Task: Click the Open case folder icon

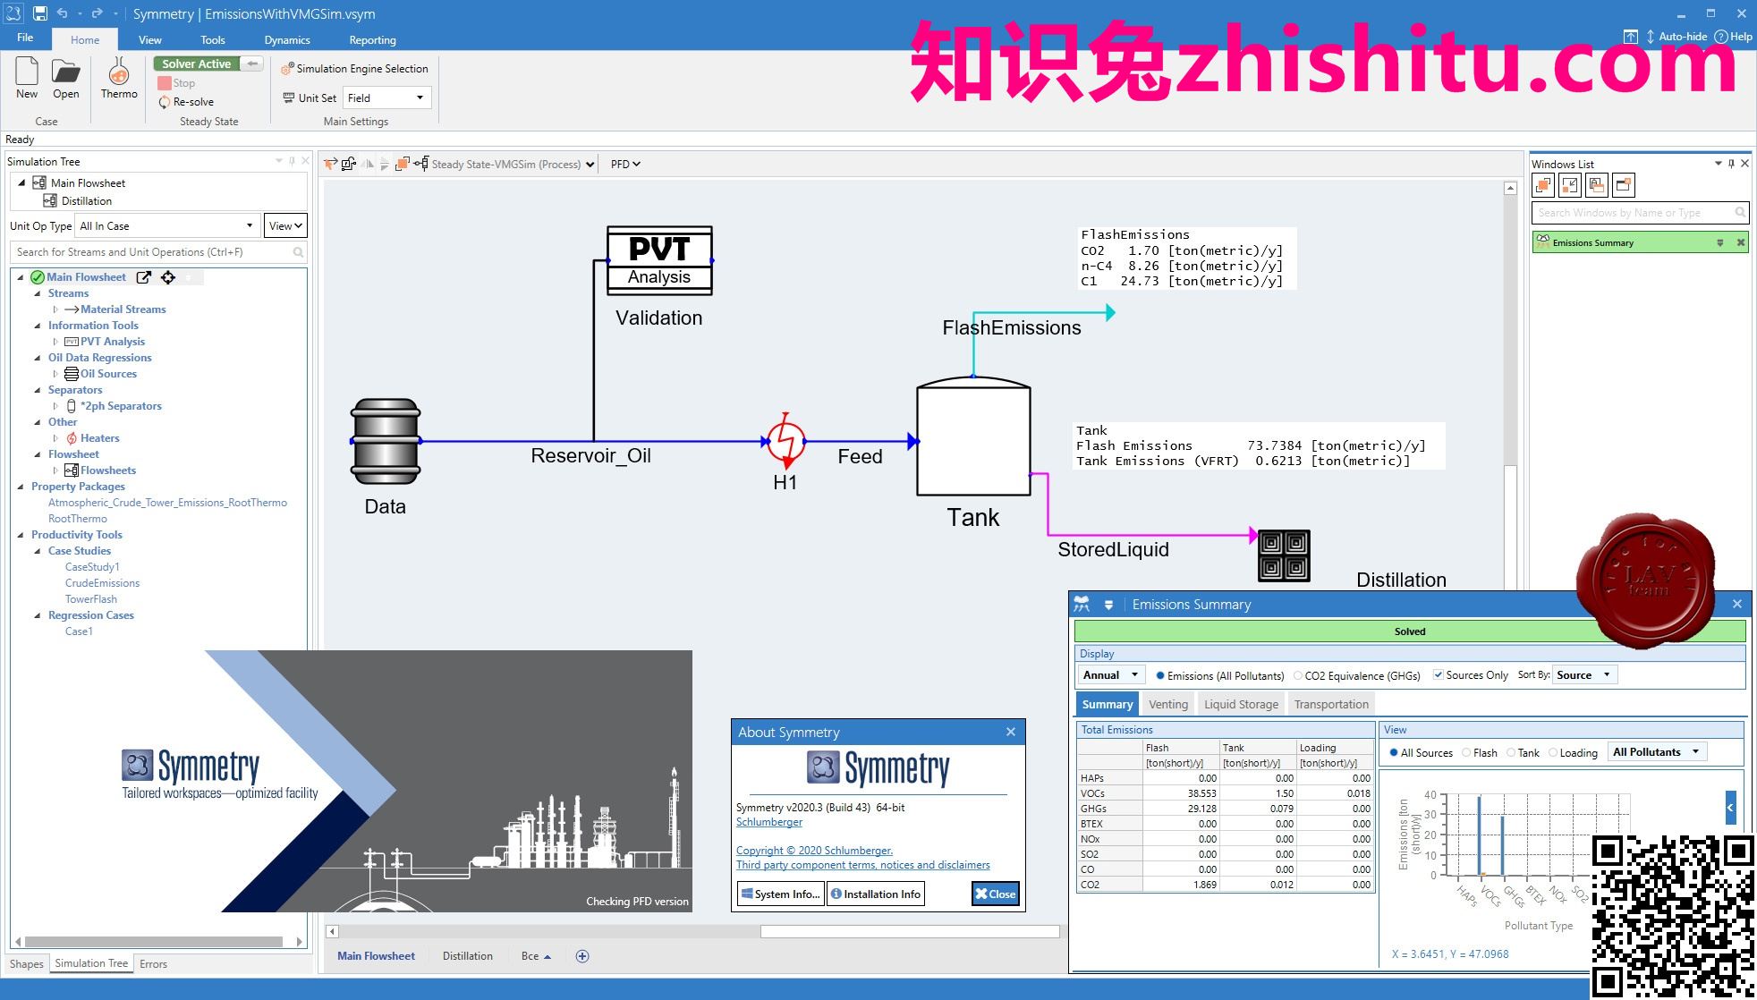Action: tap(65, 71)
